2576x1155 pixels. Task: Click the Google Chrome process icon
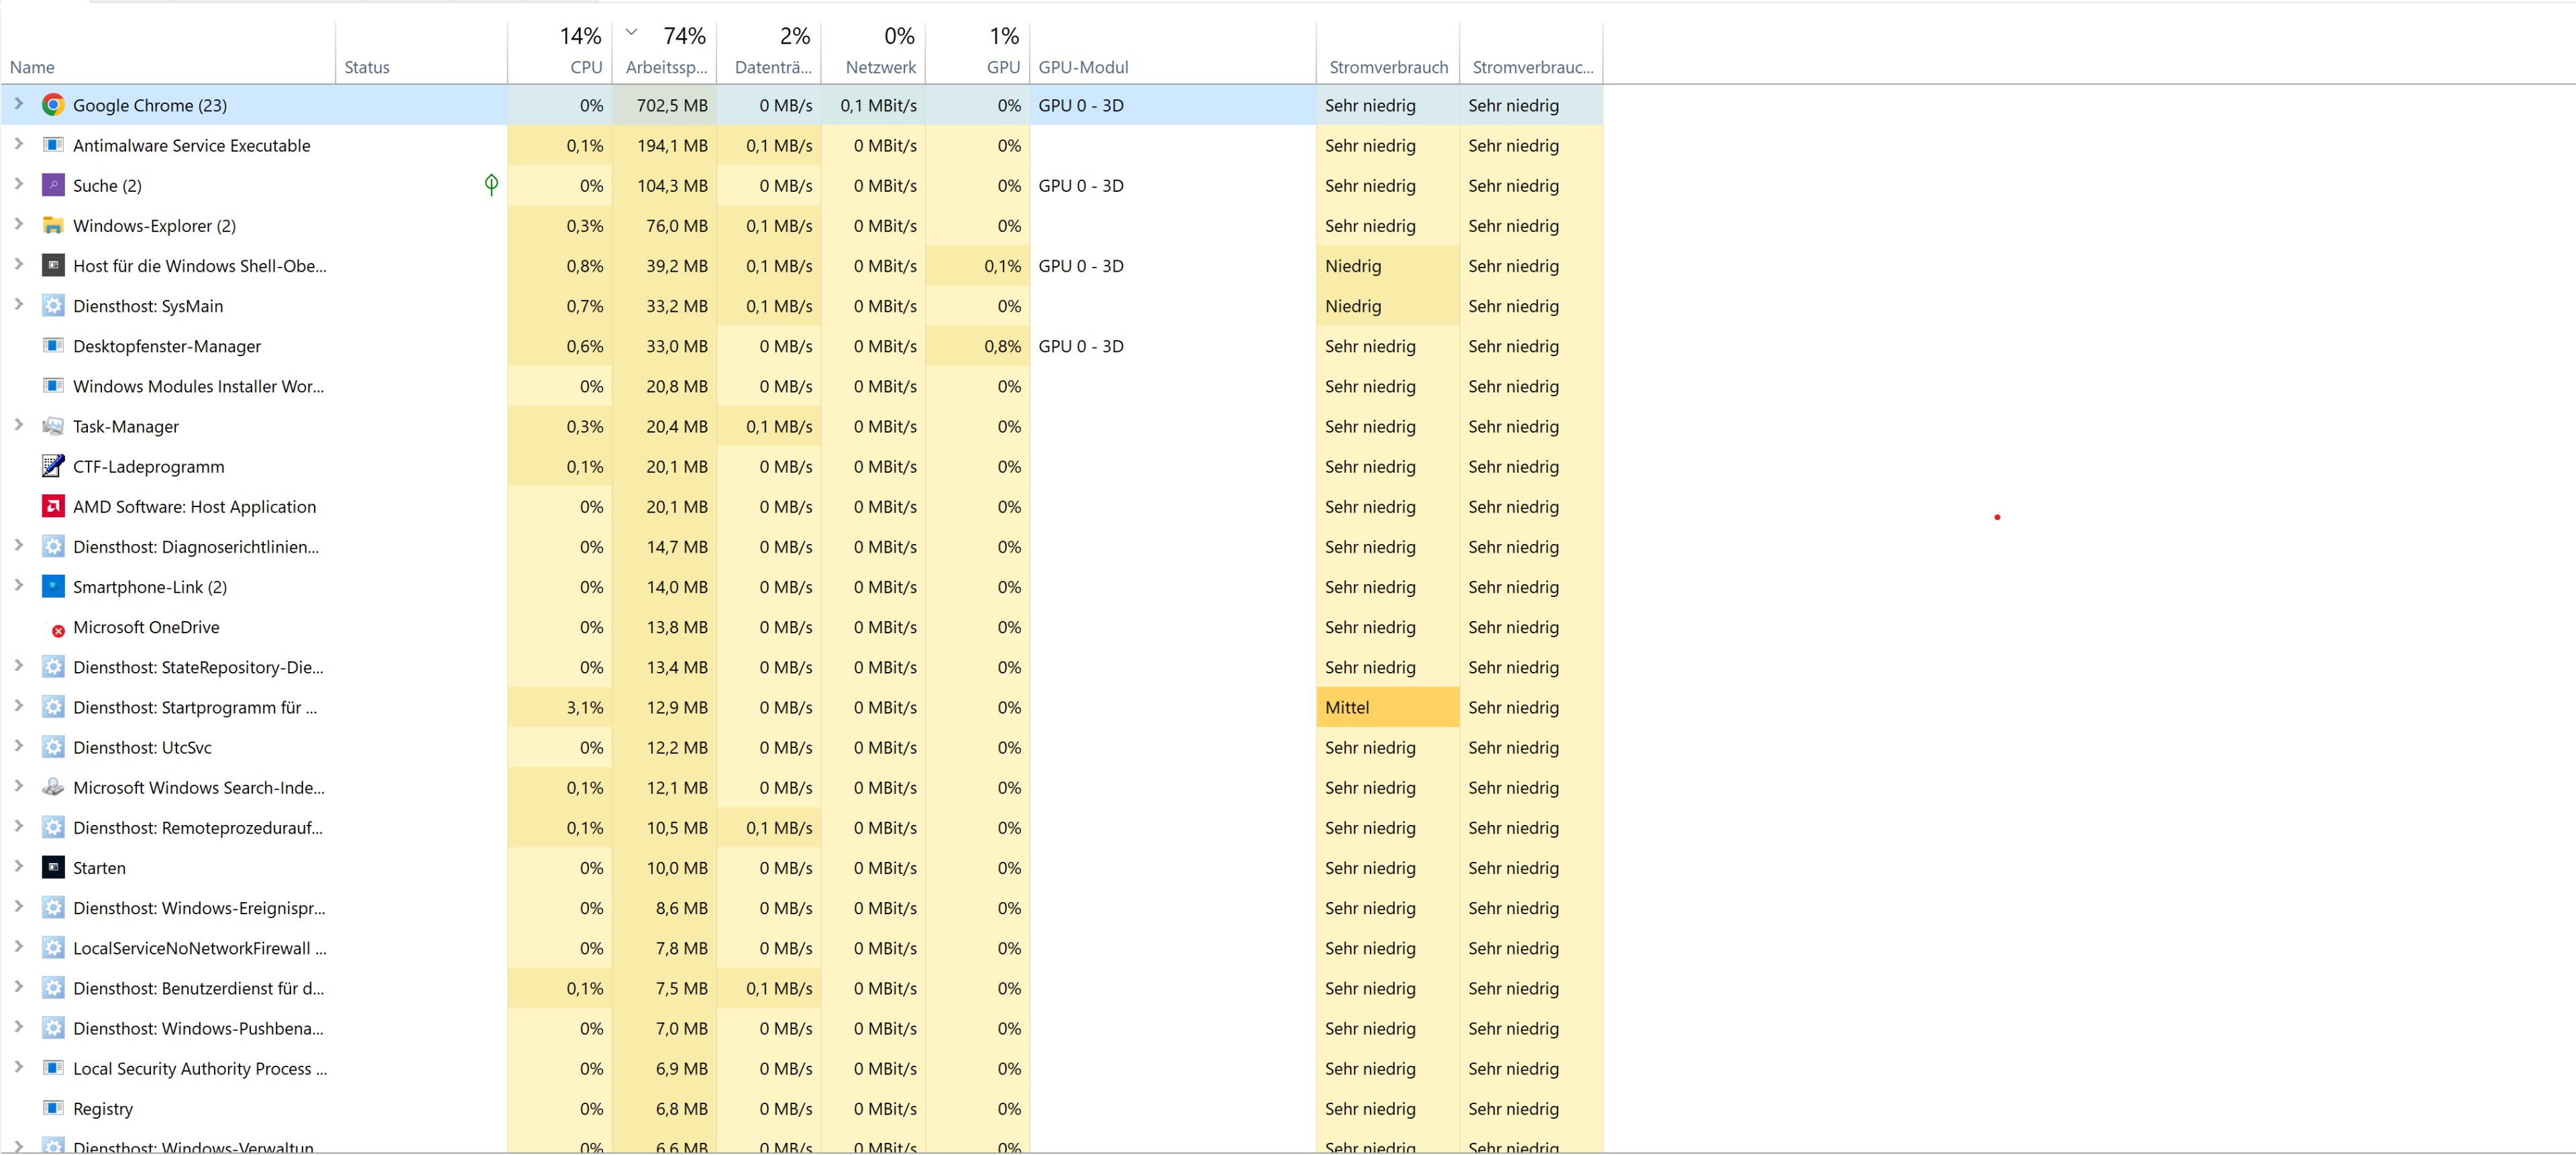coord(53,105)
